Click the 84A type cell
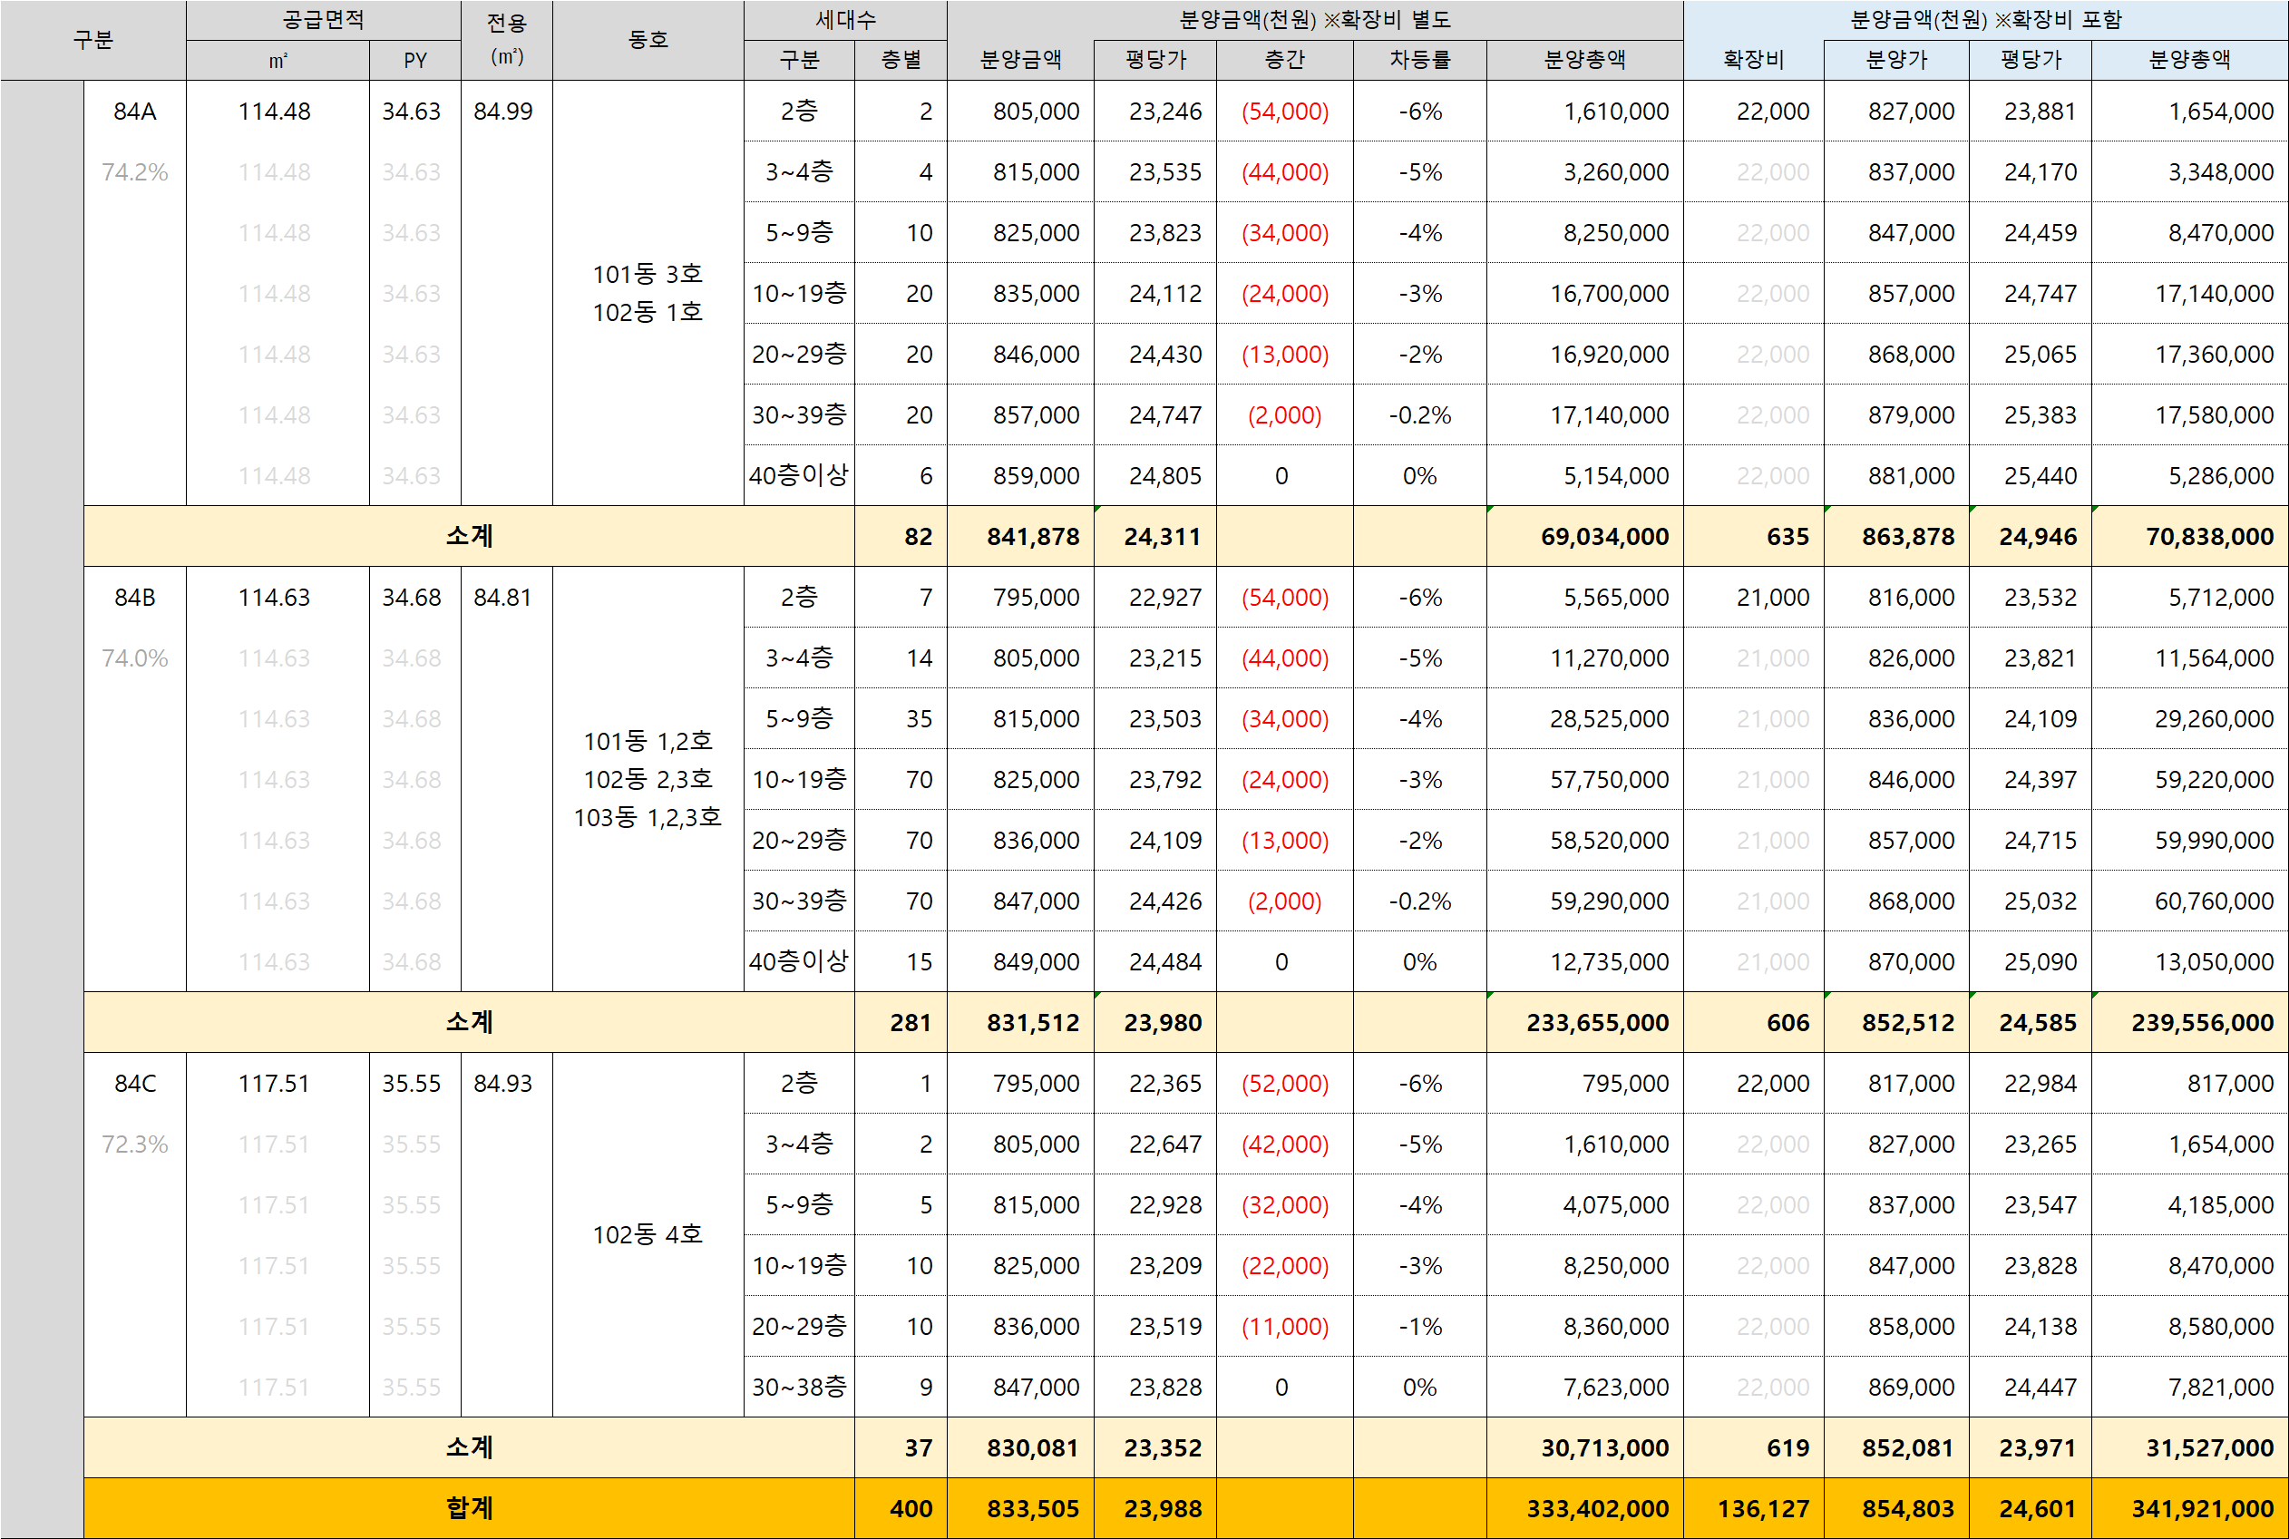The image size is (2289, 1539). [134, 111]
